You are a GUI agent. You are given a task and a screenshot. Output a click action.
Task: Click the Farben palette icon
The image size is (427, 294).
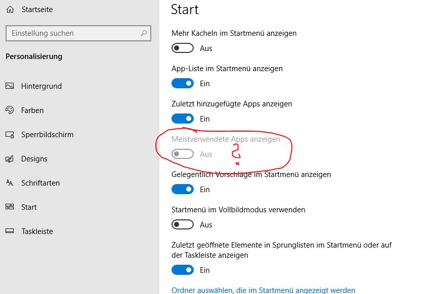coord(10,110)
